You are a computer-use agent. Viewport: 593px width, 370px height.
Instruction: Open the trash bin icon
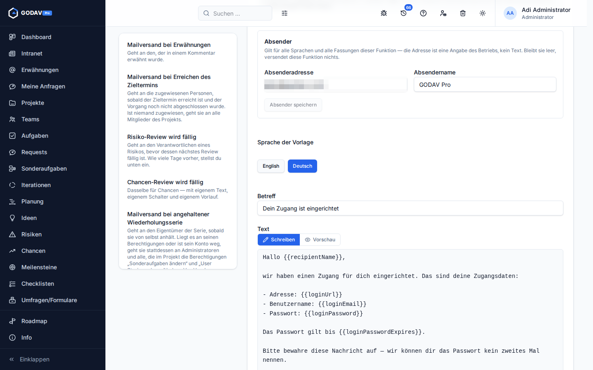coord(463,13)
